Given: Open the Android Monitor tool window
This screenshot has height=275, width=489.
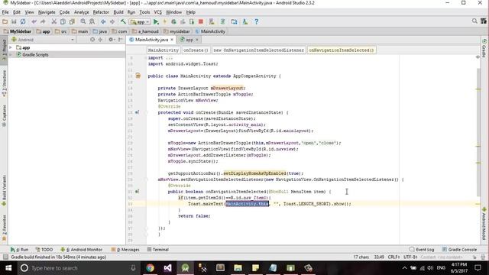Looking at the screenshot, I should tap(81, 250).
